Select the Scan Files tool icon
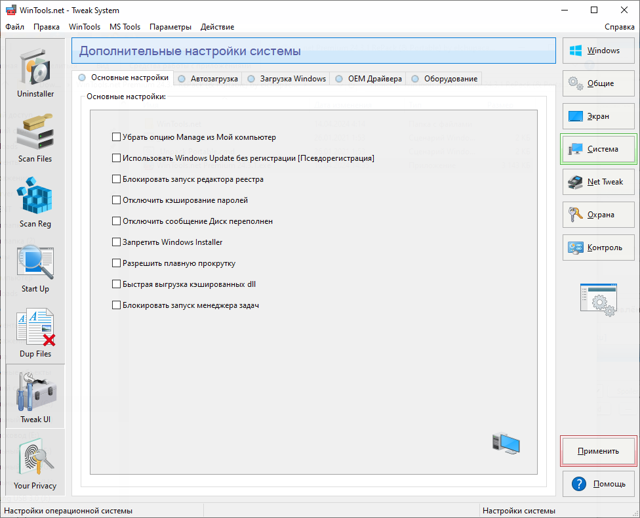 click(x=35, y=135)
